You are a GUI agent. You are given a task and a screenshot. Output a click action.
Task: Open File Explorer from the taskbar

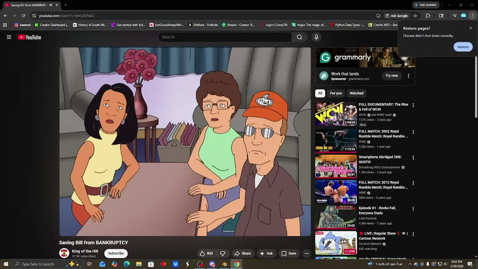pos(139,264)
